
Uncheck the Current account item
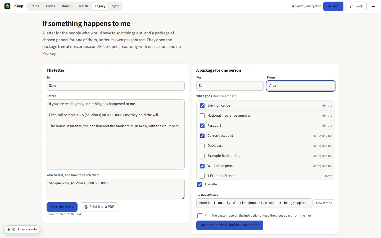click(x=202, y=136)
